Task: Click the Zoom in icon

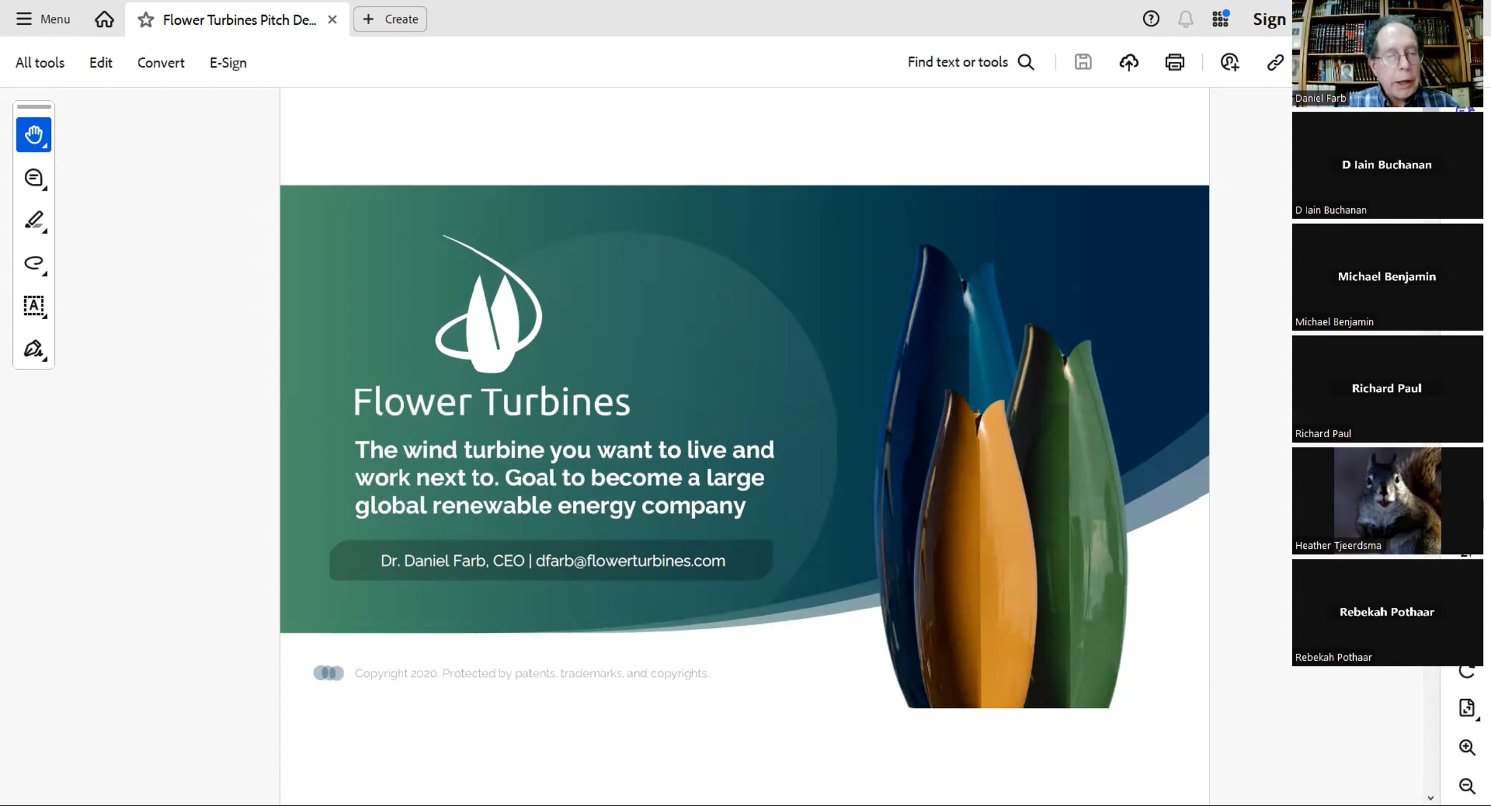Action: [x=1467, y=747]
